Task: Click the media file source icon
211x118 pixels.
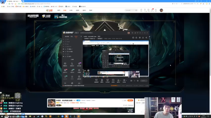Action: (x=113, y=81)
